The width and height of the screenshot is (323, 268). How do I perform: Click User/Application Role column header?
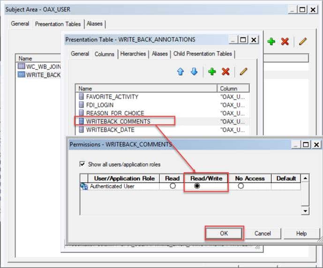[124, 178]
